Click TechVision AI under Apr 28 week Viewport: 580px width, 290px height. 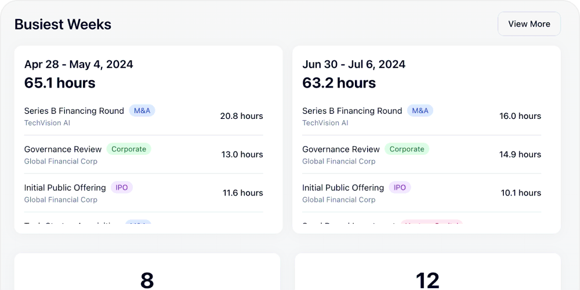click(x=48, y=123)
